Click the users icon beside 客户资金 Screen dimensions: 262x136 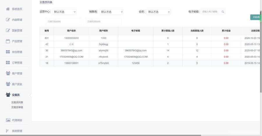click(8, 84)
